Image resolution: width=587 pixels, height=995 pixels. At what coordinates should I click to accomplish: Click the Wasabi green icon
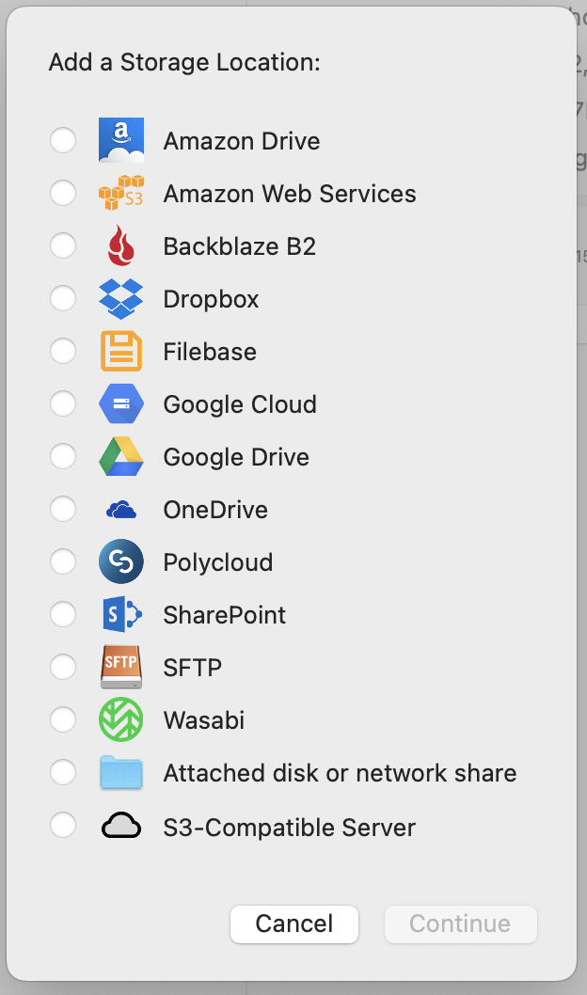(121, 720)
